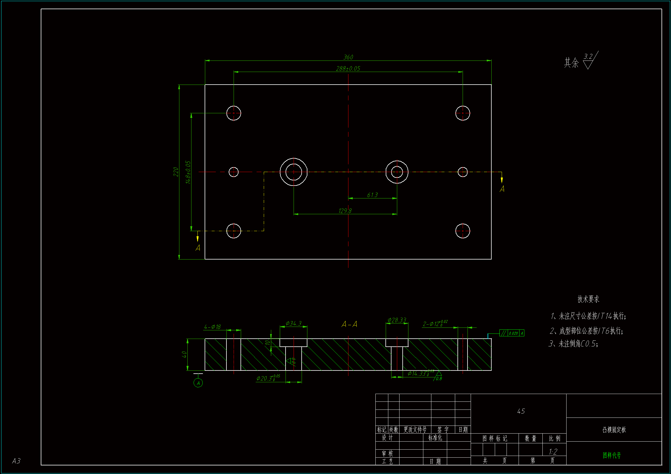671x474 pixels.
Task: Click the 技术要求 heading text
Action: 588,299
